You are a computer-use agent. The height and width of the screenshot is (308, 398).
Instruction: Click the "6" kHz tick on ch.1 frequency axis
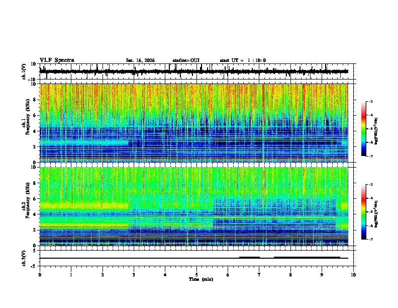pyautogui.click(x=35, y=115)
